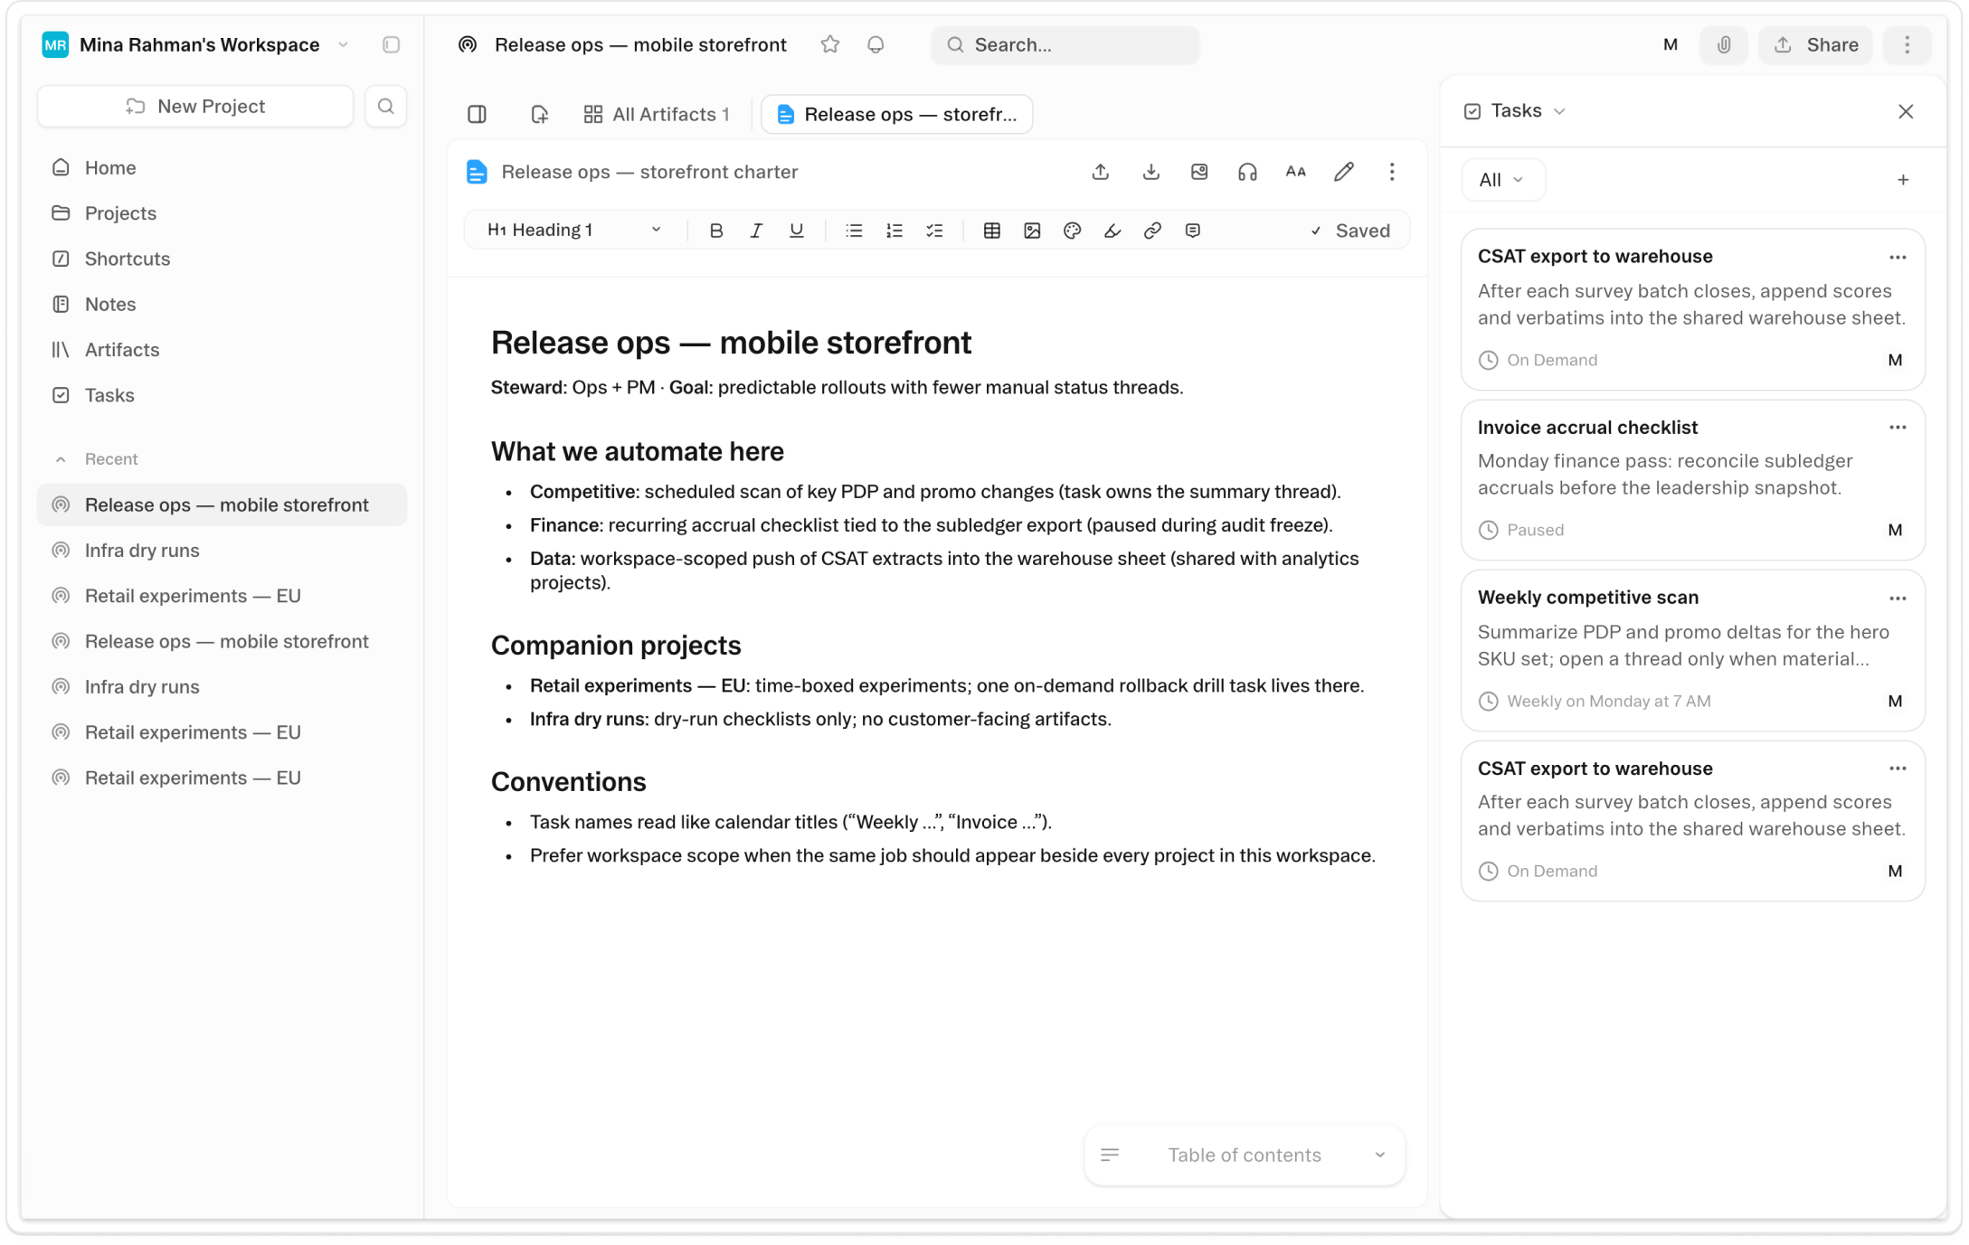
Task: Click the headphones audio icon
Action: [x=1247, y=172]
